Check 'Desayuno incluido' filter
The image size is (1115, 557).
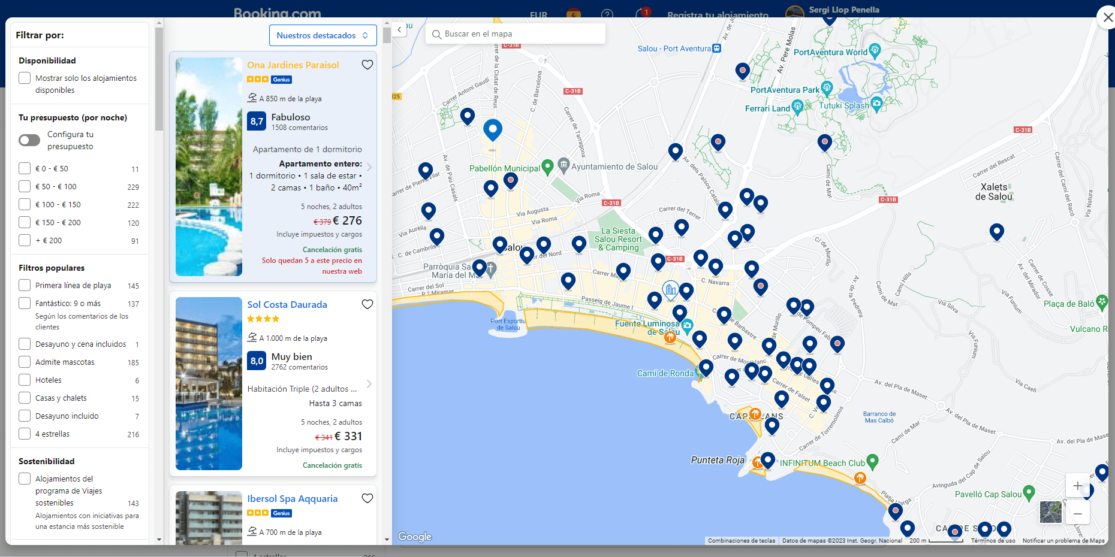click(x=25, y=416)
